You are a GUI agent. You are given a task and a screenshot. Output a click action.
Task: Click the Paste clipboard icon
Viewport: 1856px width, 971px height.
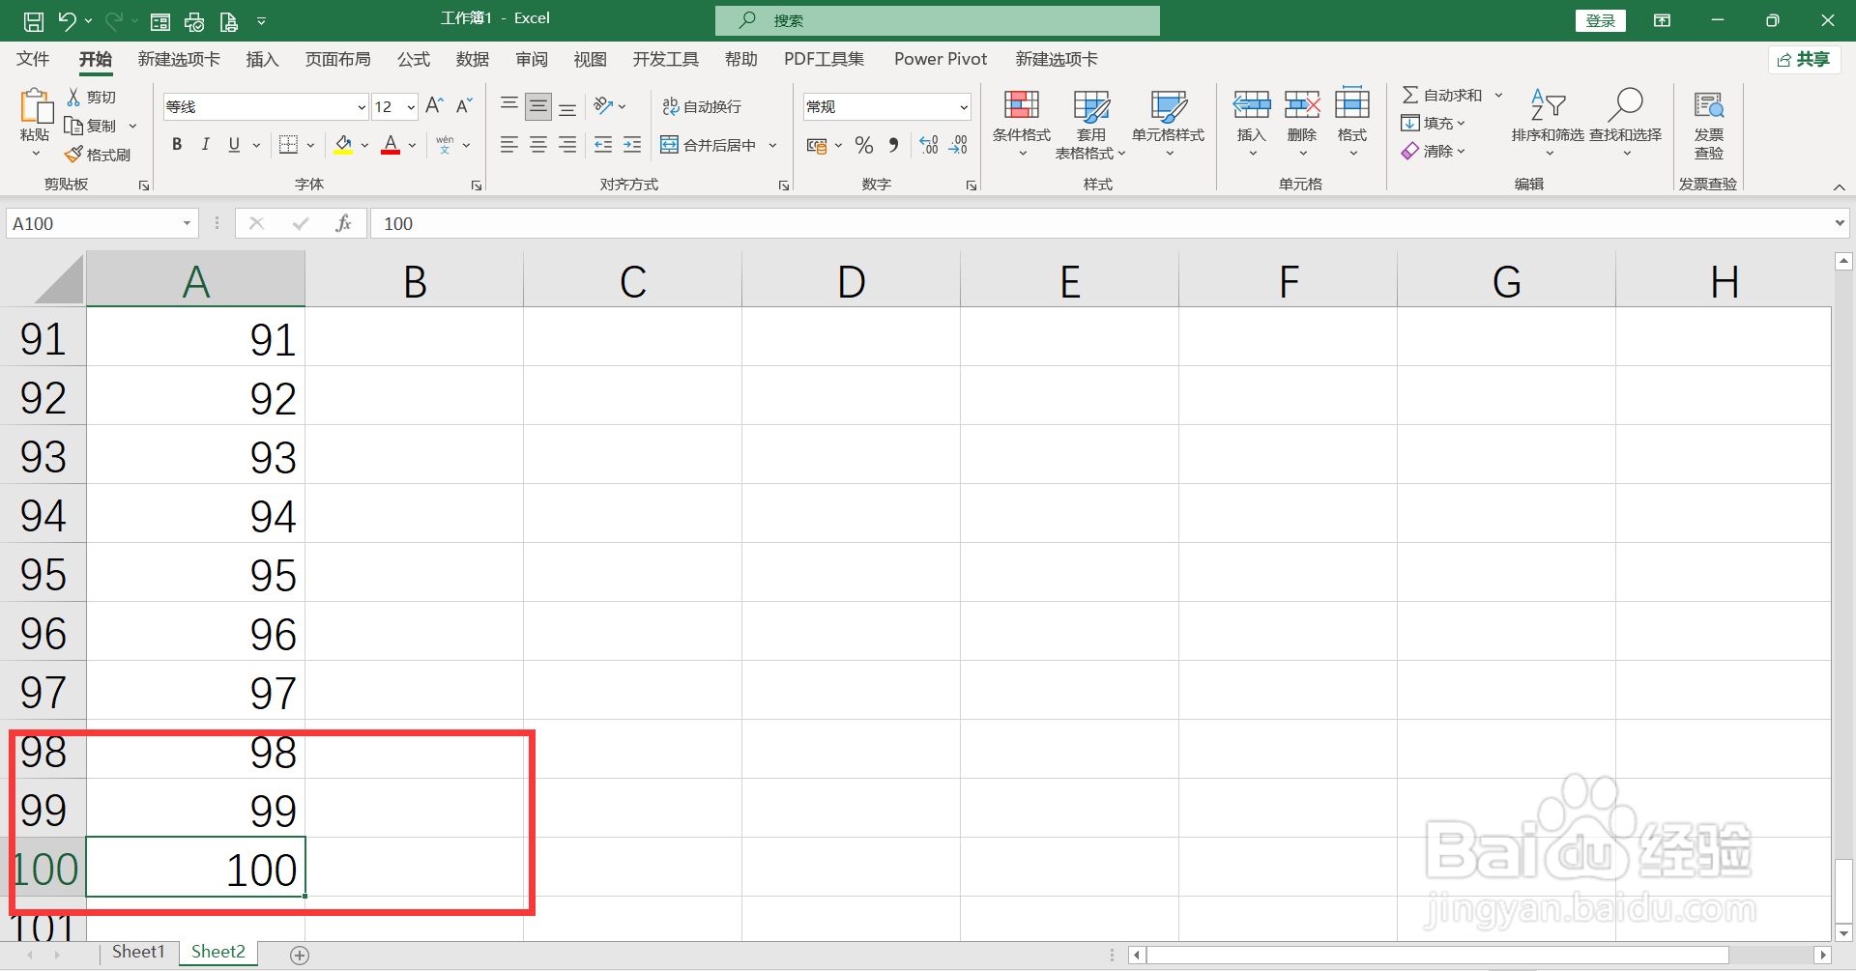[x=36, y=106]
